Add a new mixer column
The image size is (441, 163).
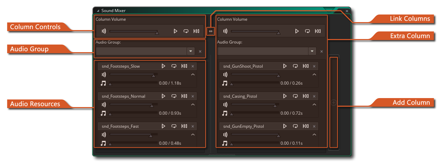[334, 103]
